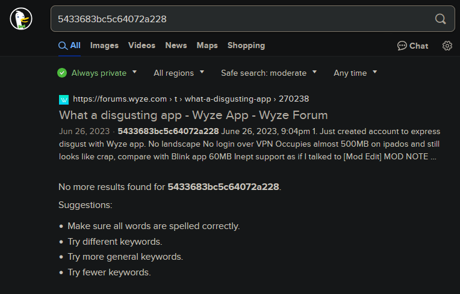460x294 pixels.
Task: Switch to the Videos tab
Action: [141, 45]
